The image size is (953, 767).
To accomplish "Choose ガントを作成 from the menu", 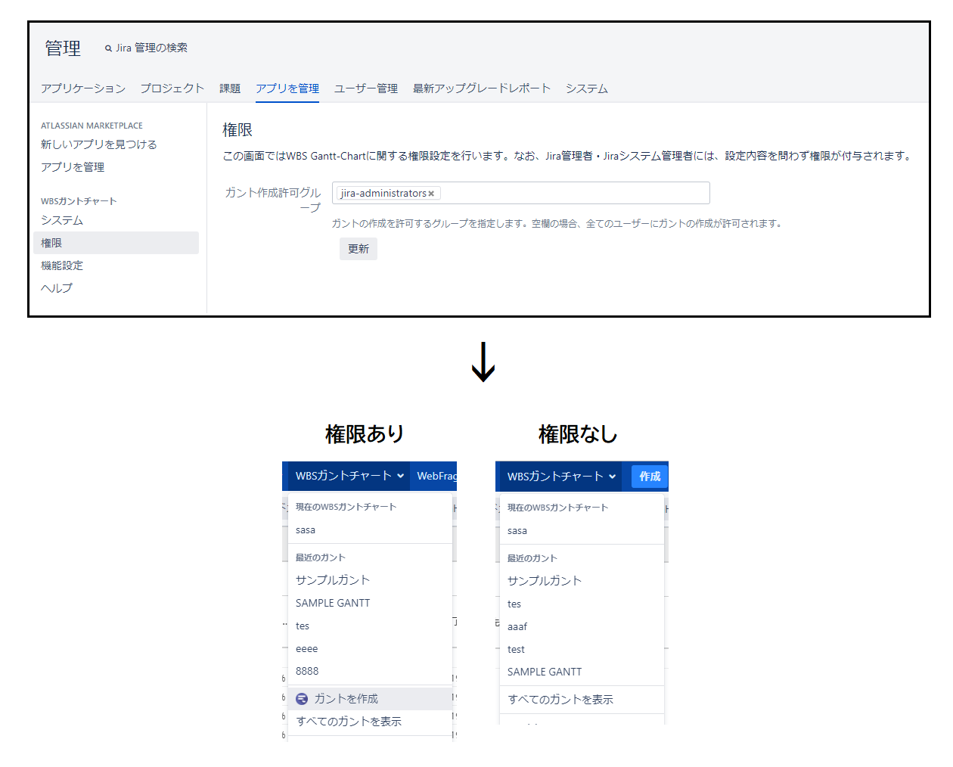I will 371,699.
